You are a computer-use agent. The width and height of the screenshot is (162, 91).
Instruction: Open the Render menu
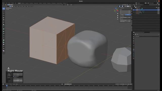9,3
